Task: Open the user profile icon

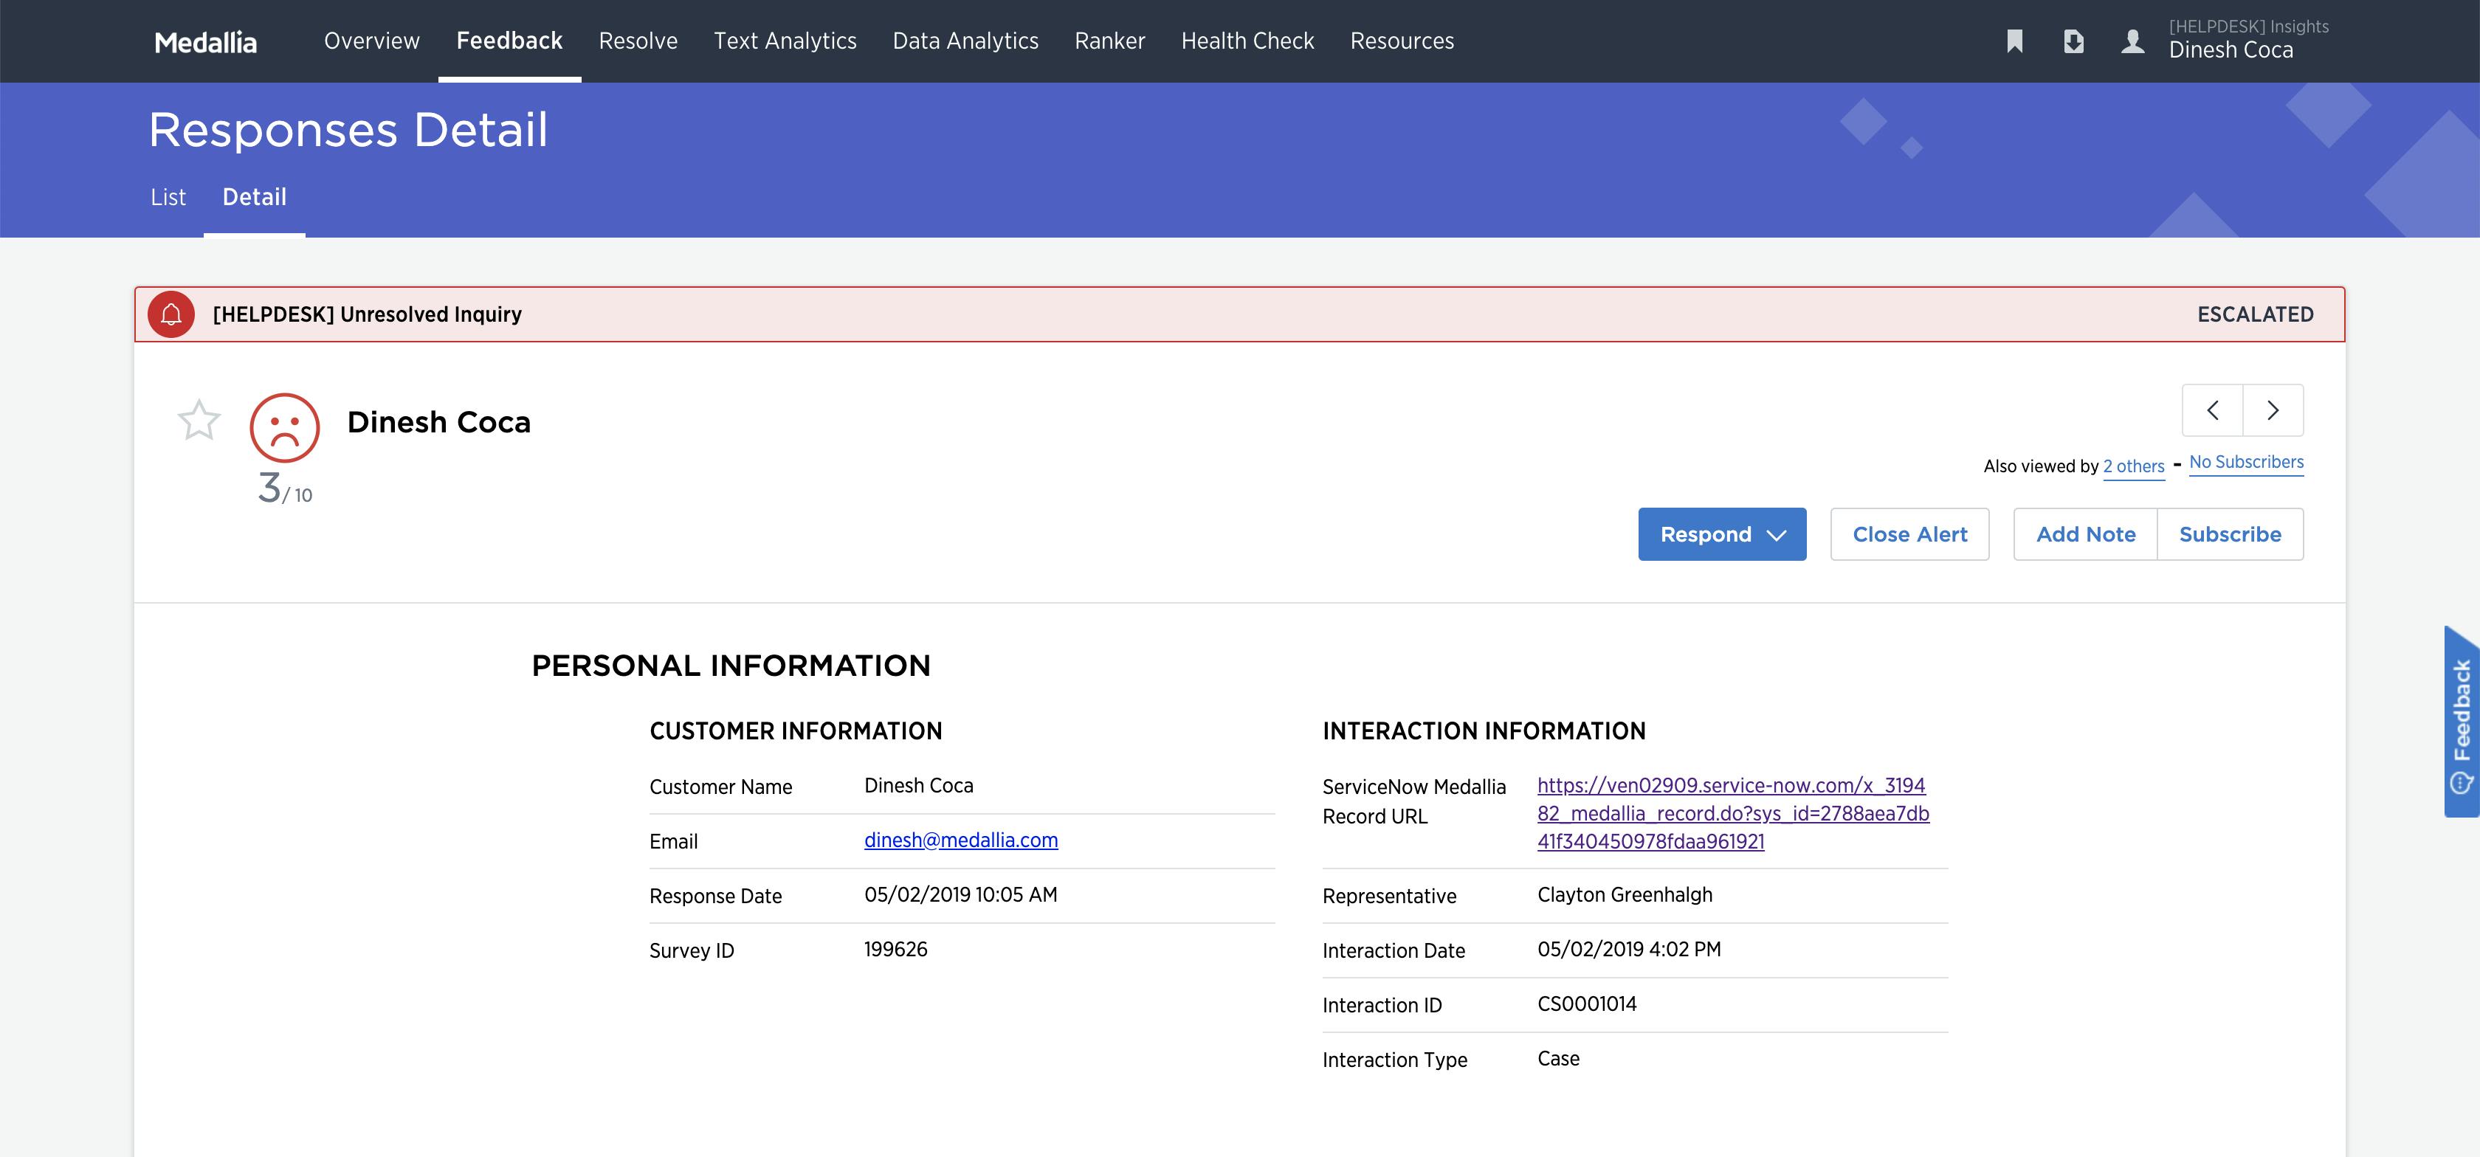Action: point(2132,41)
